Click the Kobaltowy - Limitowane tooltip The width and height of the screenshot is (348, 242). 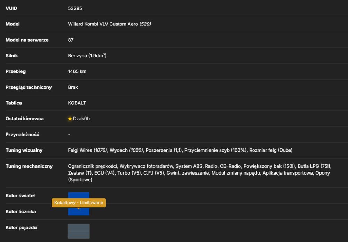tap(79, 202)
